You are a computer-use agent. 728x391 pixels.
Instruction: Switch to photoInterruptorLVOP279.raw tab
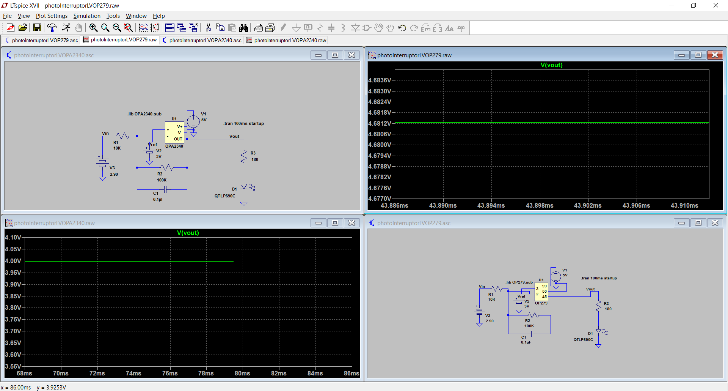[x=120, y=40]
